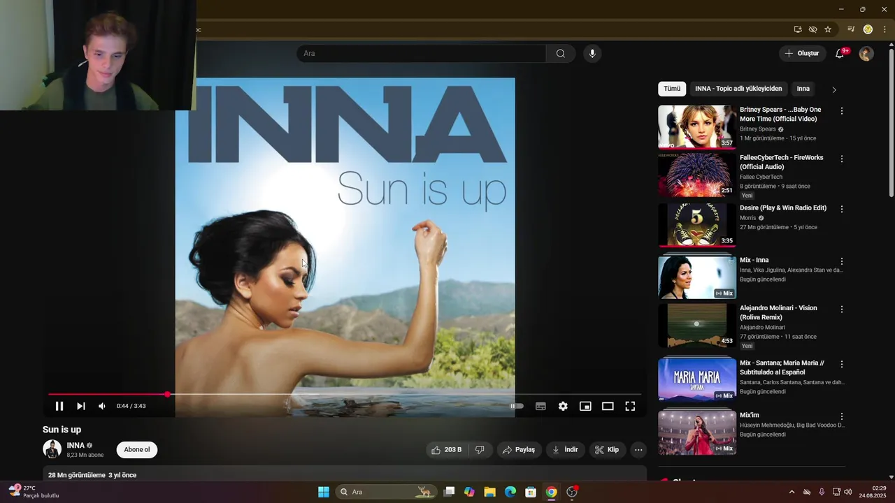Image resolution: width=895 pixels, height=503 pixels.
Task: Seek on the red video progress bar
Action: (x=345, y=395)
